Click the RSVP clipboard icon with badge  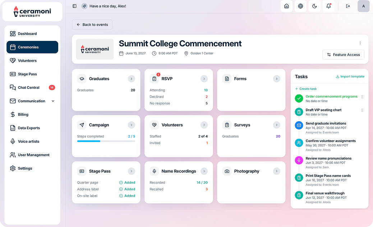pos(155,79)
